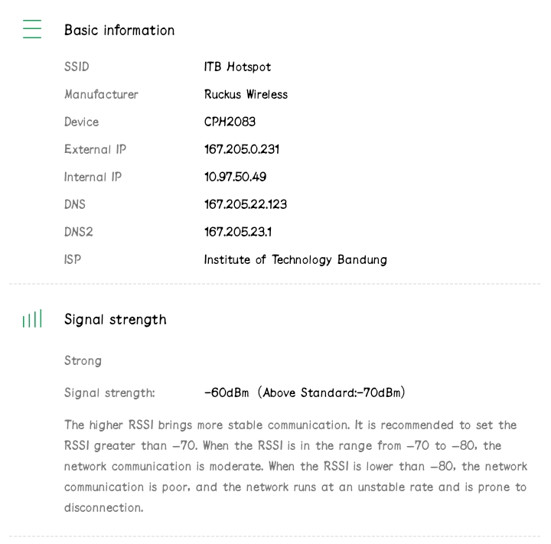Select the Signal strength heading
The image size is (551, 544).
(115, 320)
